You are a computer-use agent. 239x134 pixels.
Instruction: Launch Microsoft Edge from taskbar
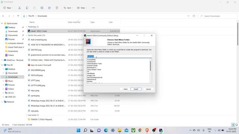[x=106, y=130]
